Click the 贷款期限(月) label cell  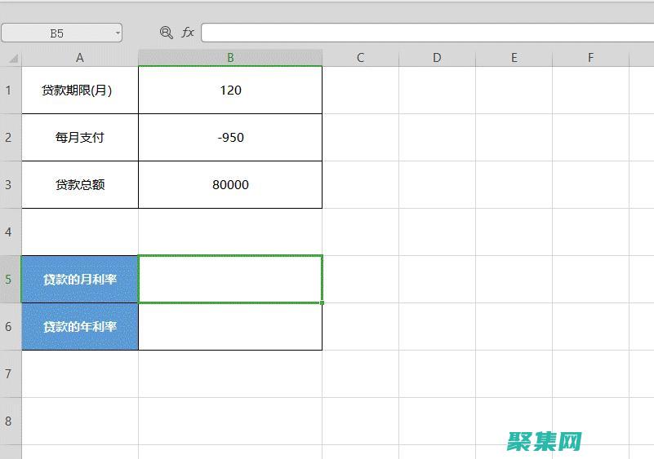[79, 90]
